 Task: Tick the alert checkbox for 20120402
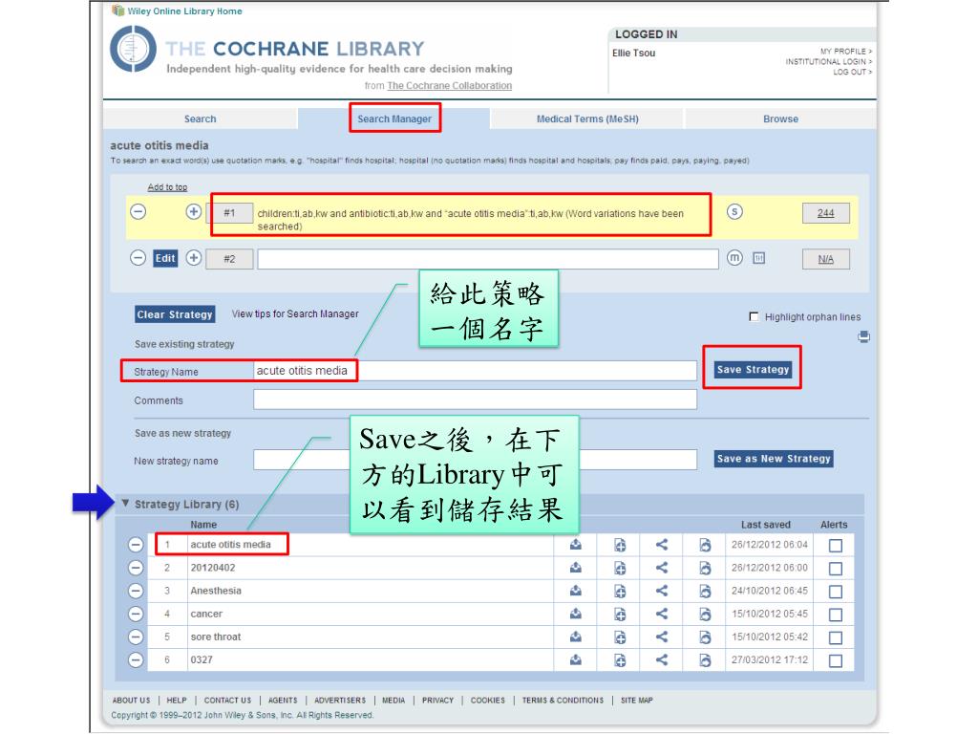click(835, 569)
